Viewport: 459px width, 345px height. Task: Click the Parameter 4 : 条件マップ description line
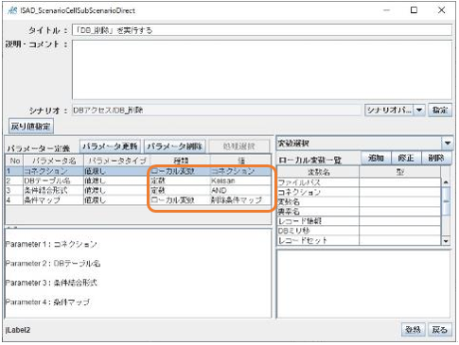coord(47,302)
